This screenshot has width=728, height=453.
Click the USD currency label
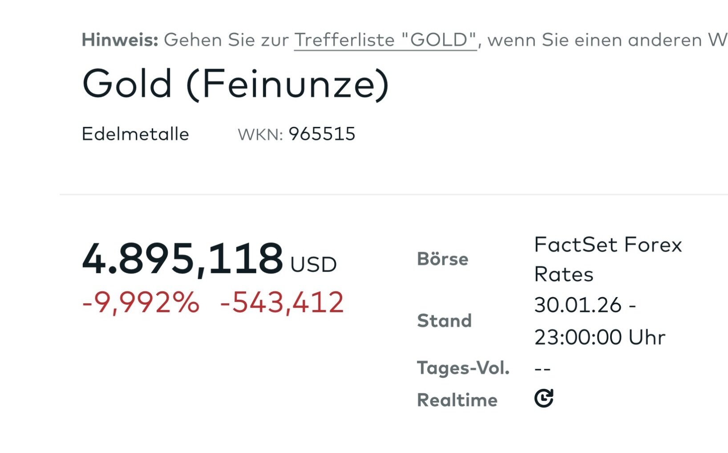tap(313, 265)
